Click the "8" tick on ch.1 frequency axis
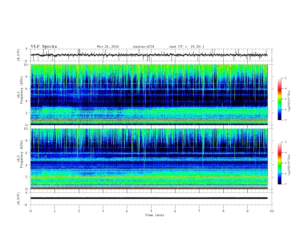Screen dimensions: 306x237 click(27, 77)
